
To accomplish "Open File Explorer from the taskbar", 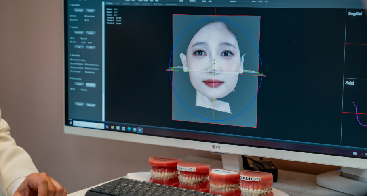I will (113, 127).
